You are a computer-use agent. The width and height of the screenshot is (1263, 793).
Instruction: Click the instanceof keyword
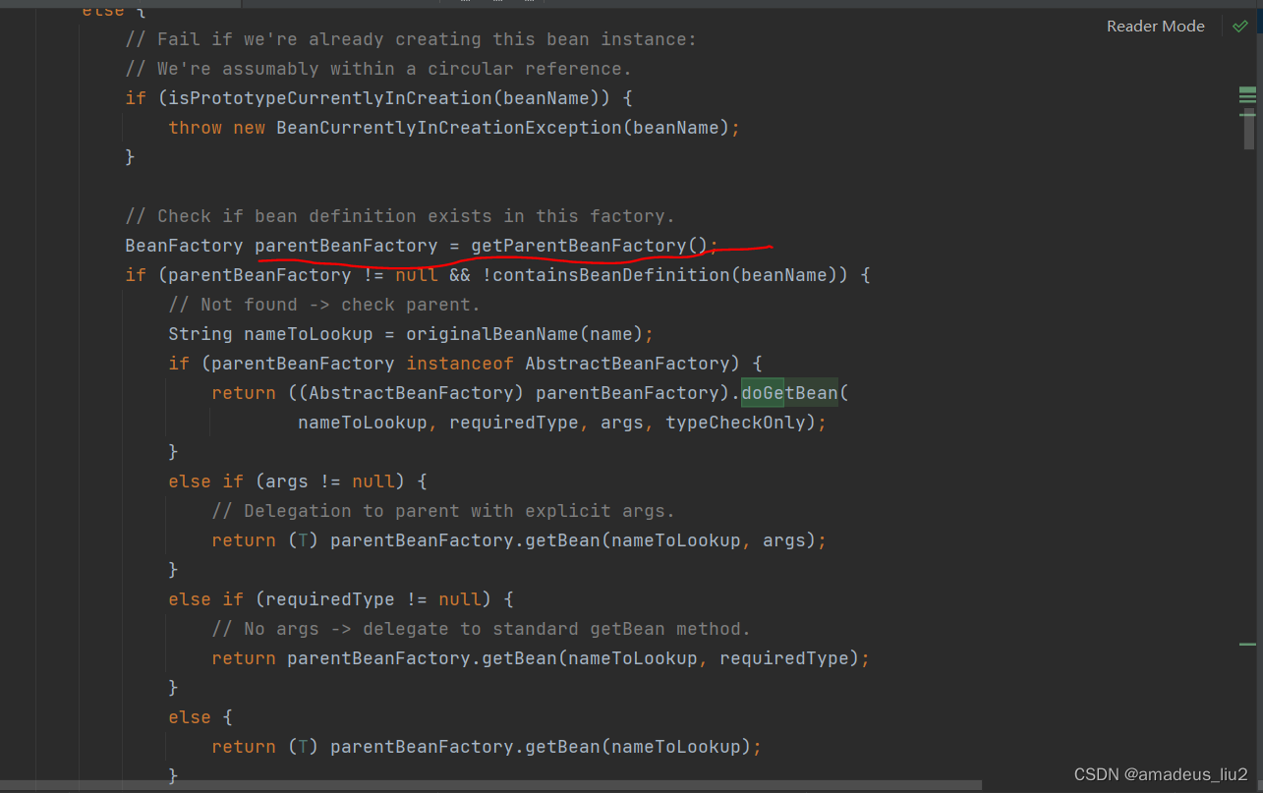tap(460, 364)
